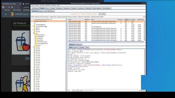Open the Kali Tools bookmark in Firefox
The height and width of the screenshot is (98, 175).
tap(25, 10)
